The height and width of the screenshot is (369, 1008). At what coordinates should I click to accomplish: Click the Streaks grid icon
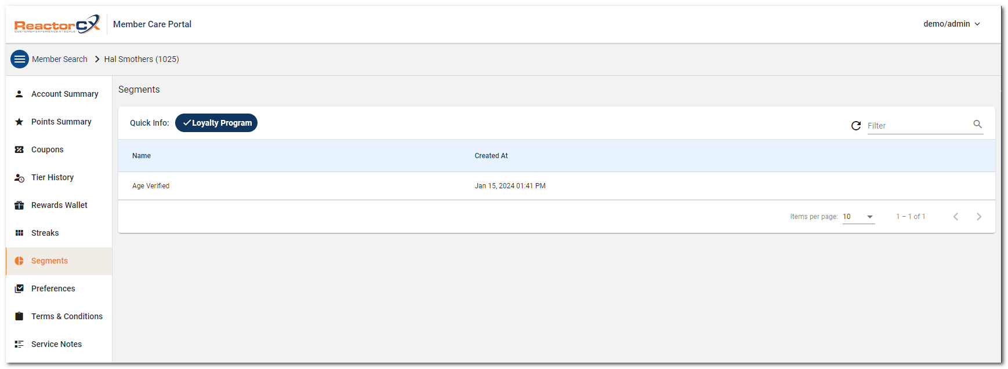click(19, 233)
